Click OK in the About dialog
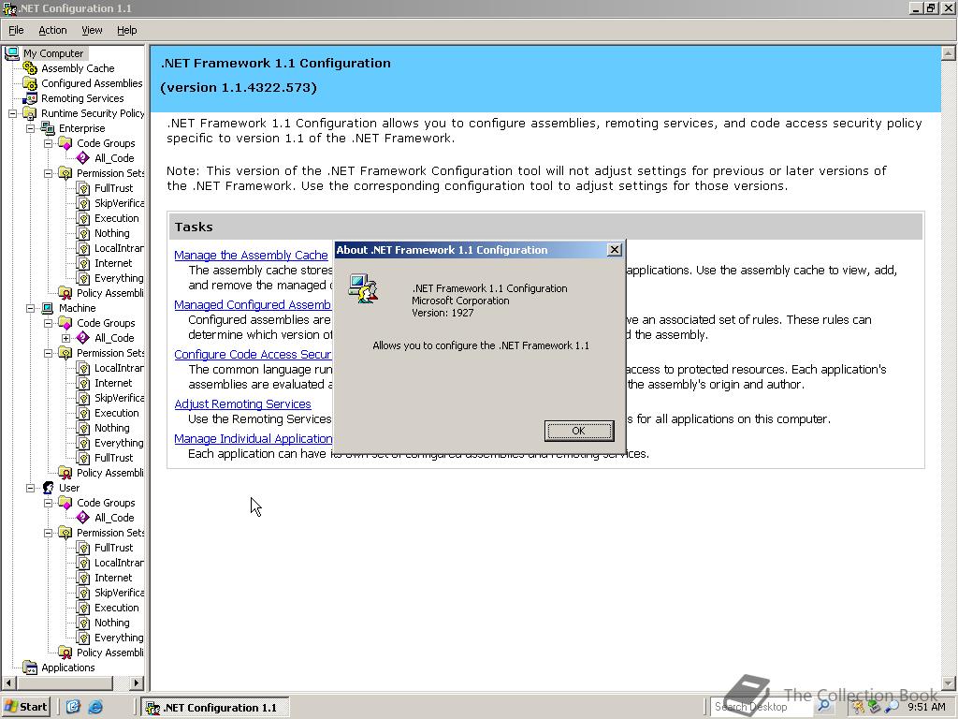 [x=578, y=431]
